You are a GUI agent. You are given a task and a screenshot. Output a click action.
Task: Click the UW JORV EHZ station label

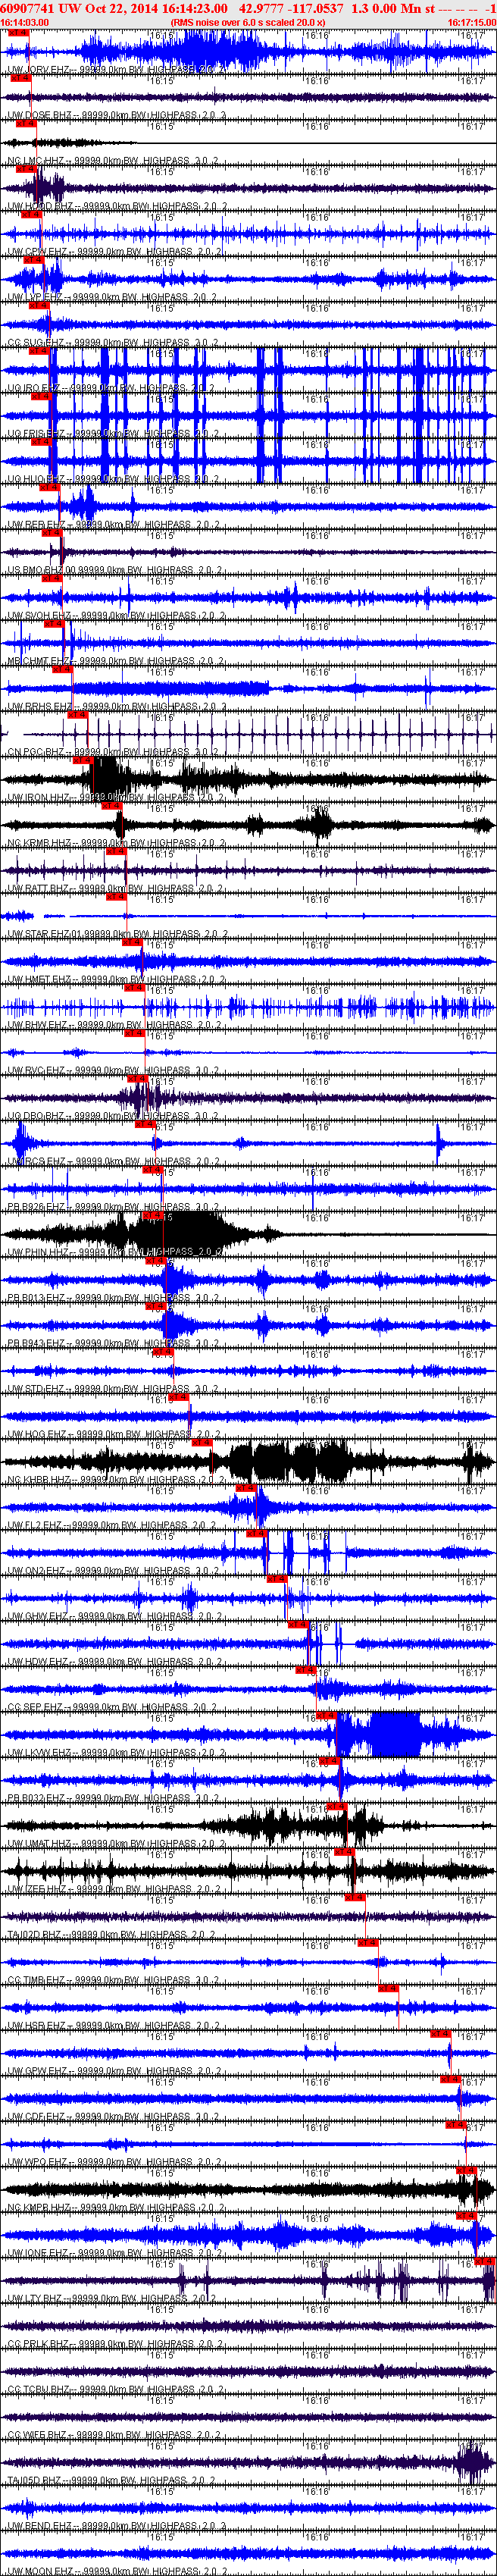coord(117,70)
